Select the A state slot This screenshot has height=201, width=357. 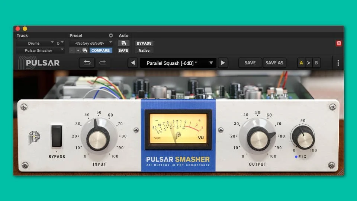click(x=301, y=63)
